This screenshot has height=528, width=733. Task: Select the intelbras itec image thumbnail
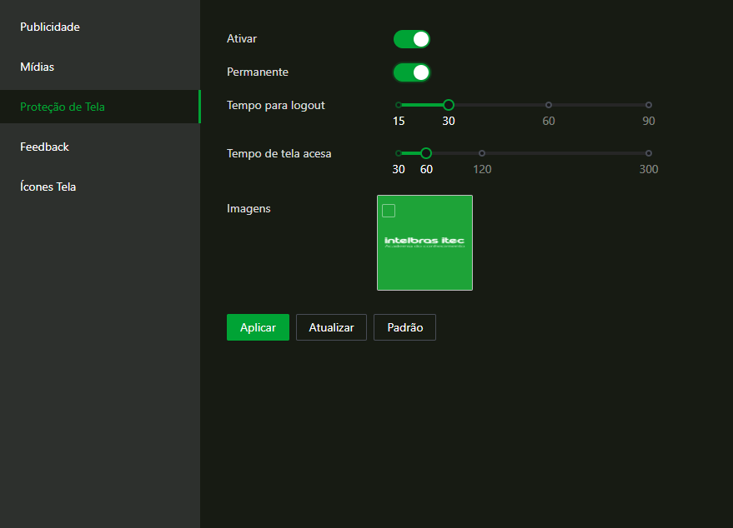tap(424, 242)
